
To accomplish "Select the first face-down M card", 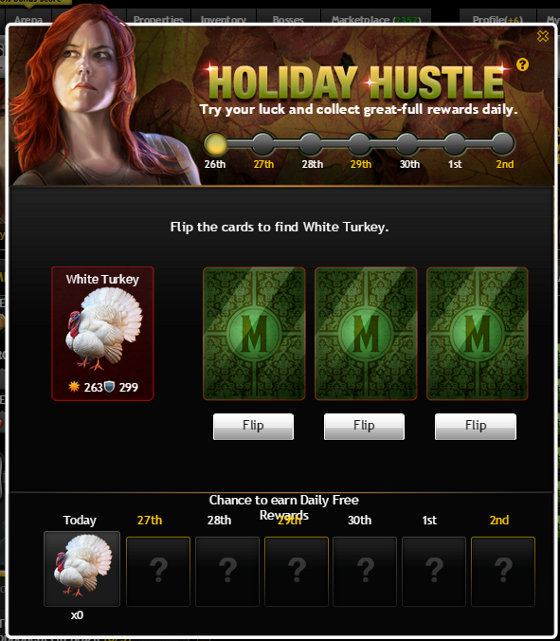I will click(254, 334).
